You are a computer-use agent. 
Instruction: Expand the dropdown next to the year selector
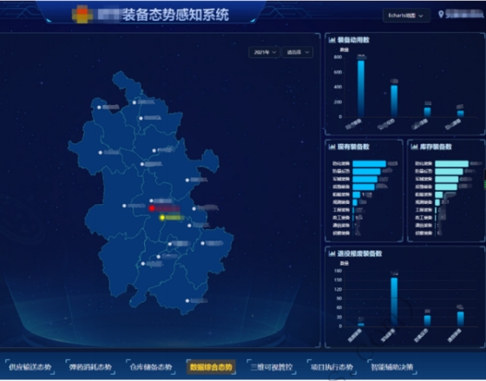(298, 52)
